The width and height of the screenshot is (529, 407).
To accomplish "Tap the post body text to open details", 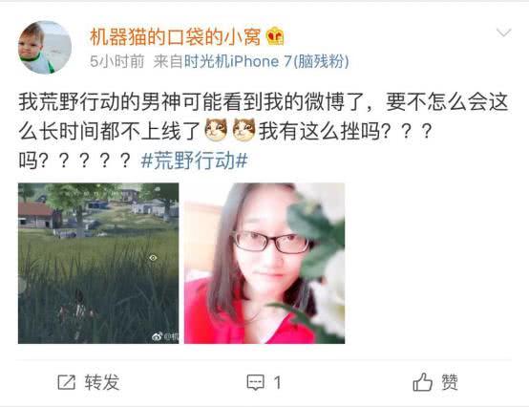I will click(264, 131).
